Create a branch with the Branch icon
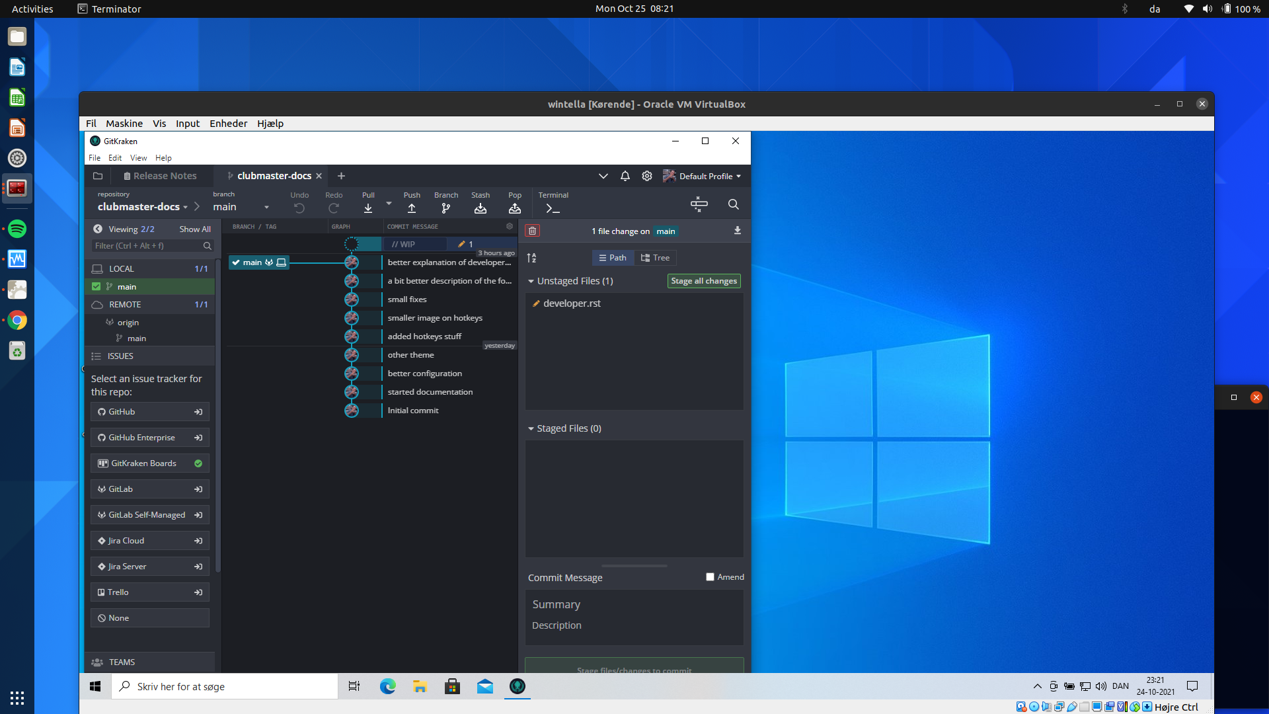The image size is (1269, 714). click(x=446, y=208)
